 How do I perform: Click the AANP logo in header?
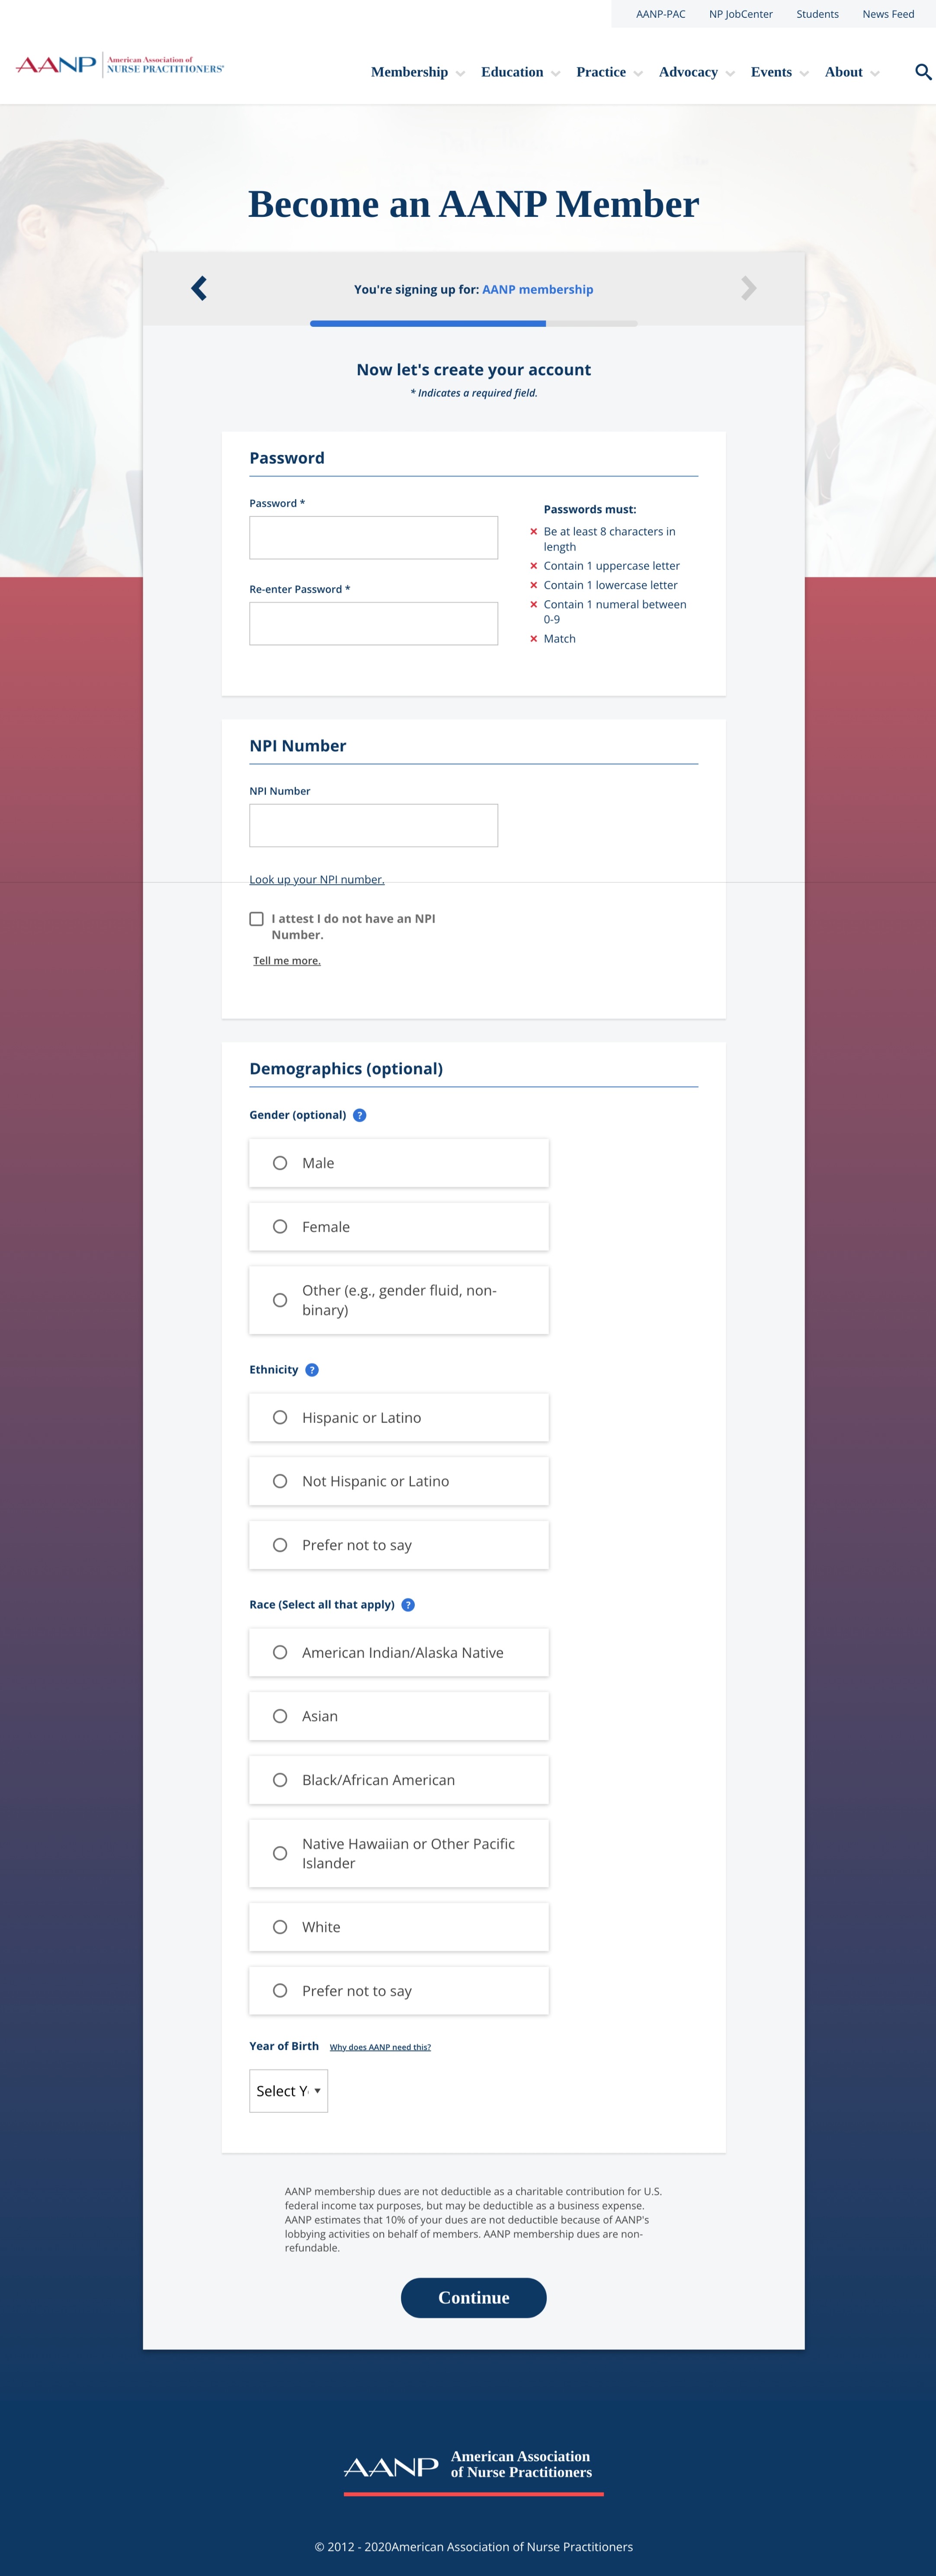[x=120, y=66]
